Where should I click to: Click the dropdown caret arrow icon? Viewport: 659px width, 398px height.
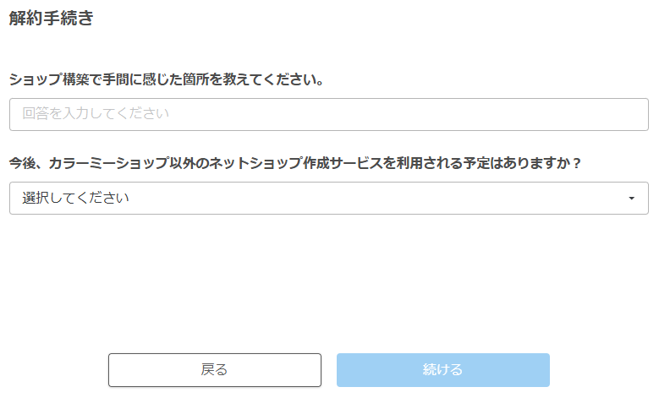point(631,199)
